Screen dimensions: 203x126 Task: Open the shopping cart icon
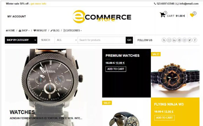point(162,15)
